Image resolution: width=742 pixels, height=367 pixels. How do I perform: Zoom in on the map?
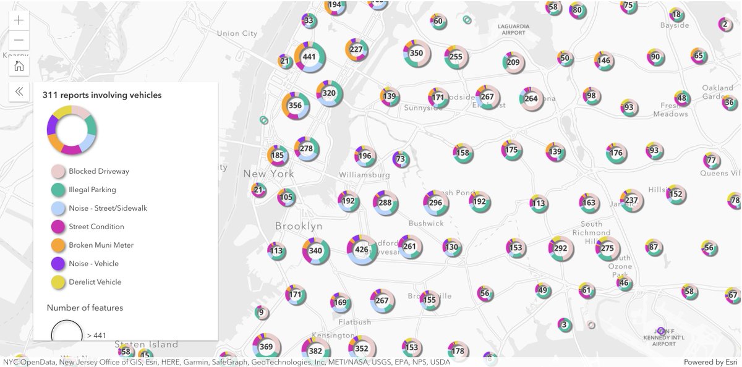pyautogui.click(x=19, y=20)
